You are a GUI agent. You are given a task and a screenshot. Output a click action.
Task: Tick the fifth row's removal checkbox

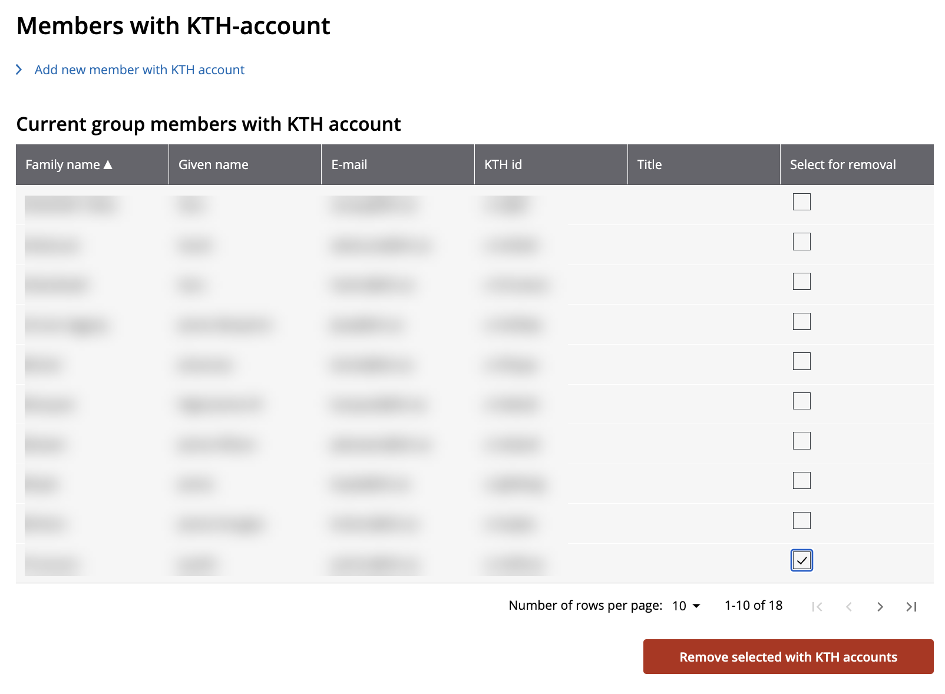pyautogui.click(x=801, y=361)
